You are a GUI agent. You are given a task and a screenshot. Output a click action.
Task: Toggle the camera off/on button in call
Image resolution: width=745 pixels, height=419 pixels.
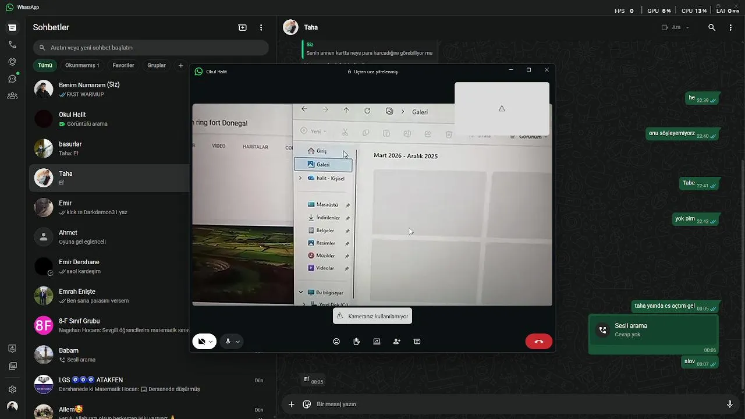201,342
